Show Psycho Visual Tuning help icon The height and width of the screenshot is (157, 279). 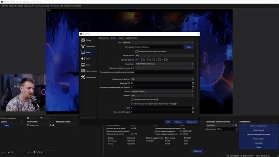coord(175,104)
